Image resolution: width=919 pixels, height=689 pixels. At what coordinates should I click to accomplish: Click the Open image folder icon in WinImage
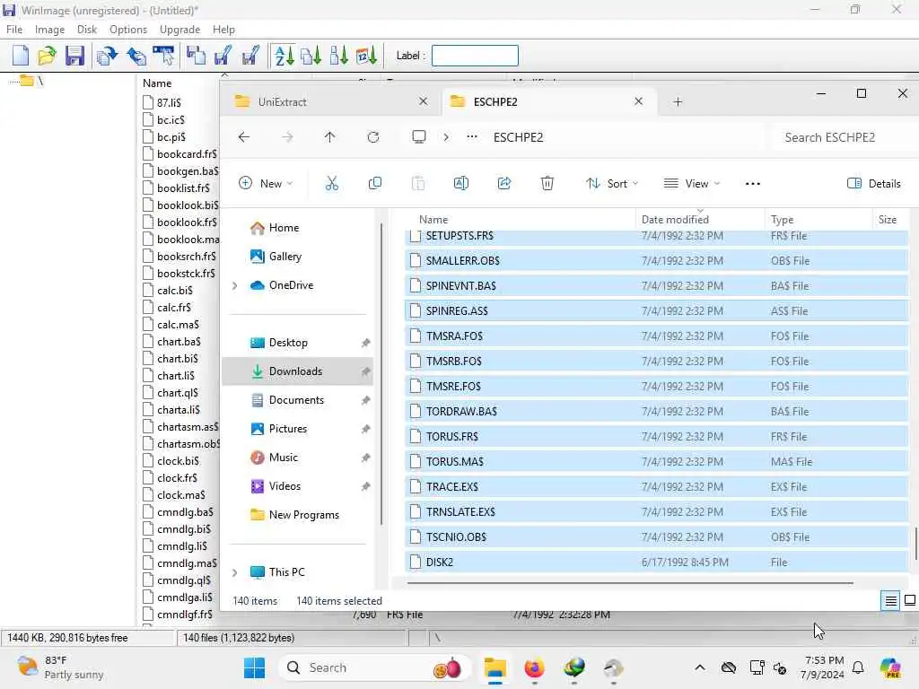[47, 56]
